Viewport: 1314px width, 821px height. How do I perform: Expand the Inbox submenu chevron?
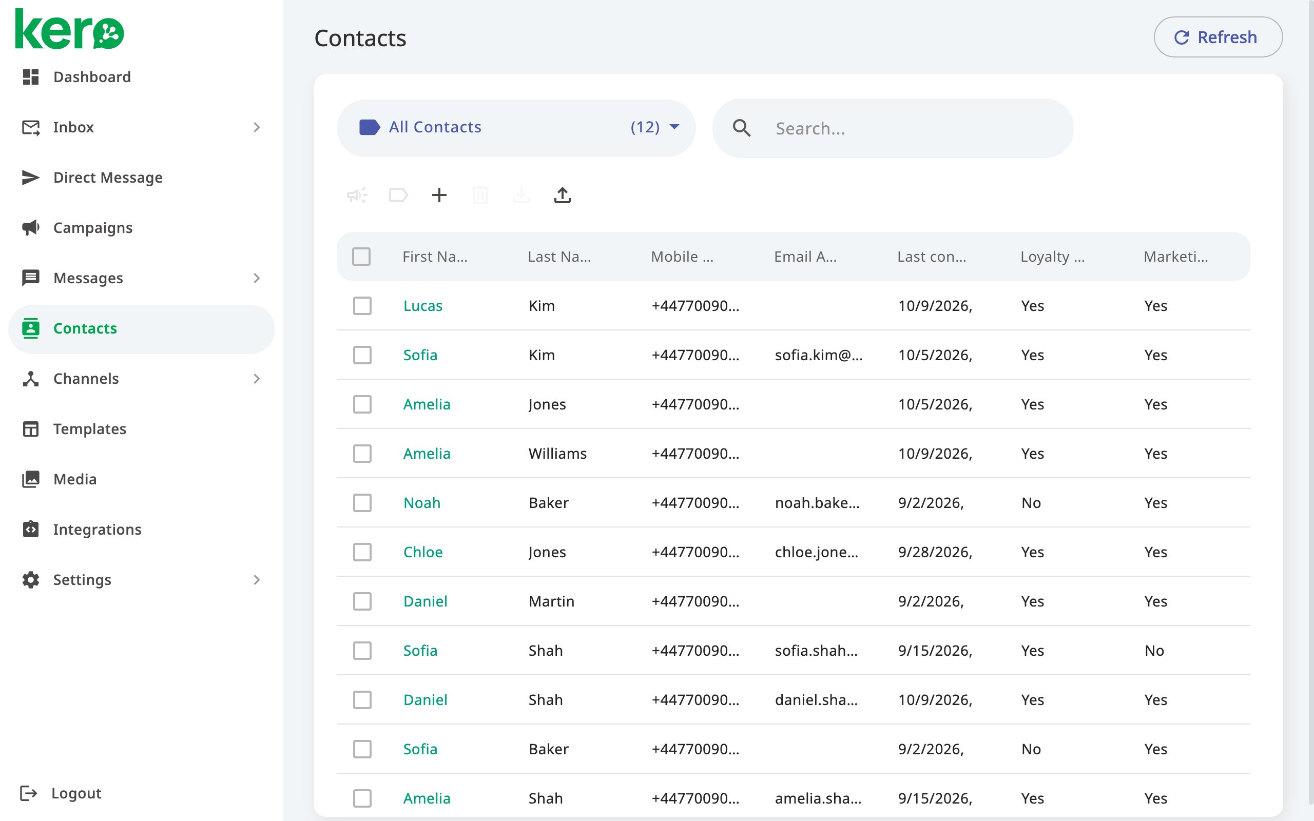(x=257, y=128)
